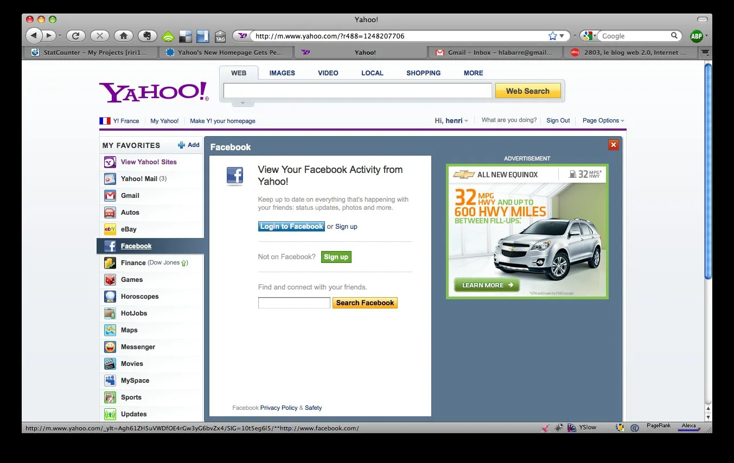The width and height of the screenshot is (734, 463).
Task: Click the Evernote elephant toolbar icon
Action: click(147, 36)
